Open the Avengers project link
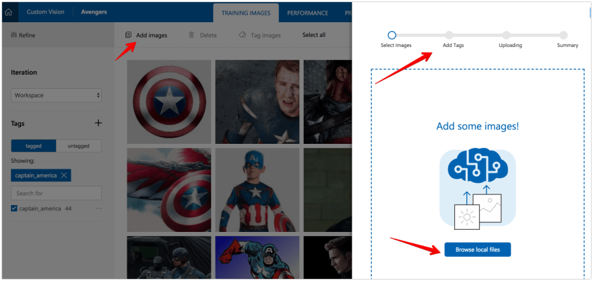This screenshot has height=281, width=593. [x=94, y=12]
